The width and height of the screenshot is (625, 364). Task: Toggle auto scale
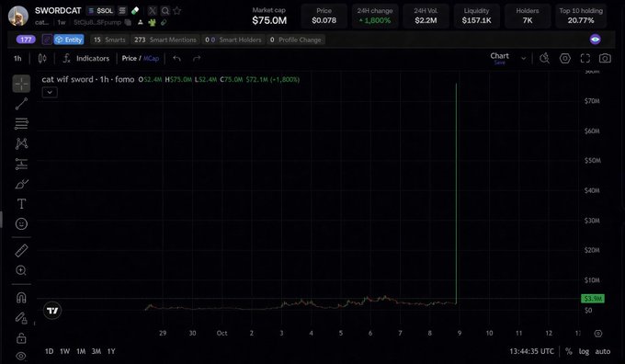[x=603, y=351]
